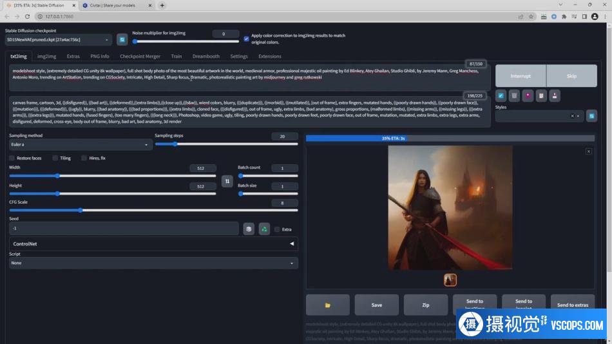Toggle Apply color correction to img2img results
Image resolution: width=612 pixels, height=344 pixels.
(246, 39)
